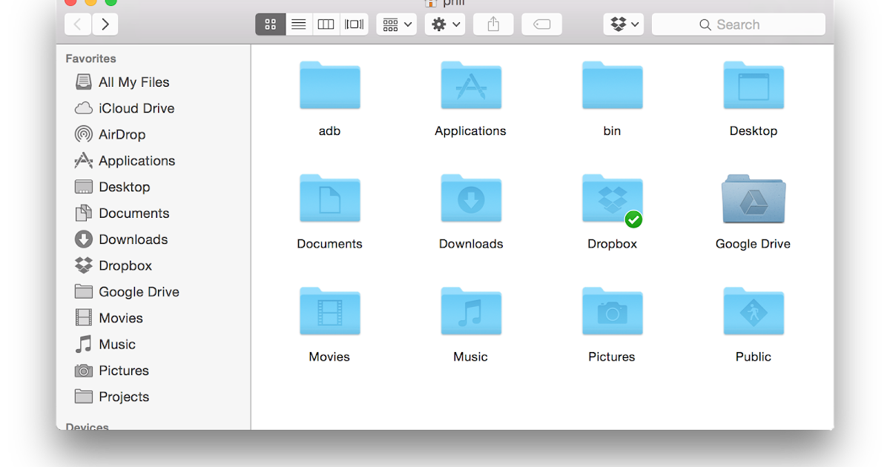Select the Movies folder icon in grid
The image size is (890, 467).
coord(330,311)
